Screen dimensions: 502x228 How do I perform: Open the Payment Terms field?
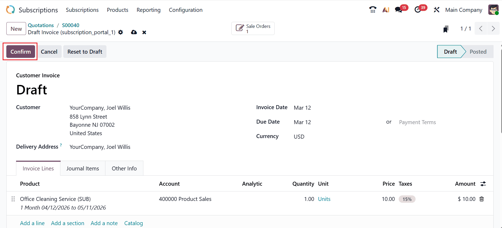coord(417,122)
